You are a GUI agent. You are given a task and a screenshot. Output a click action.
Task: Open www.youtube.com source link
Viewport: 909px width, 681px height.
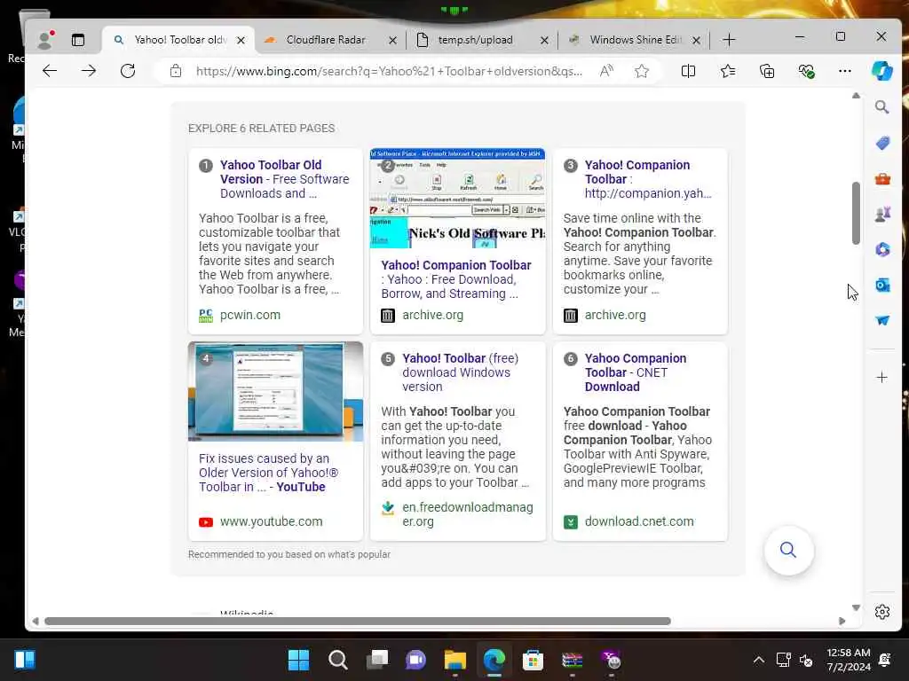pyautogui.click(x=271, y=521)
